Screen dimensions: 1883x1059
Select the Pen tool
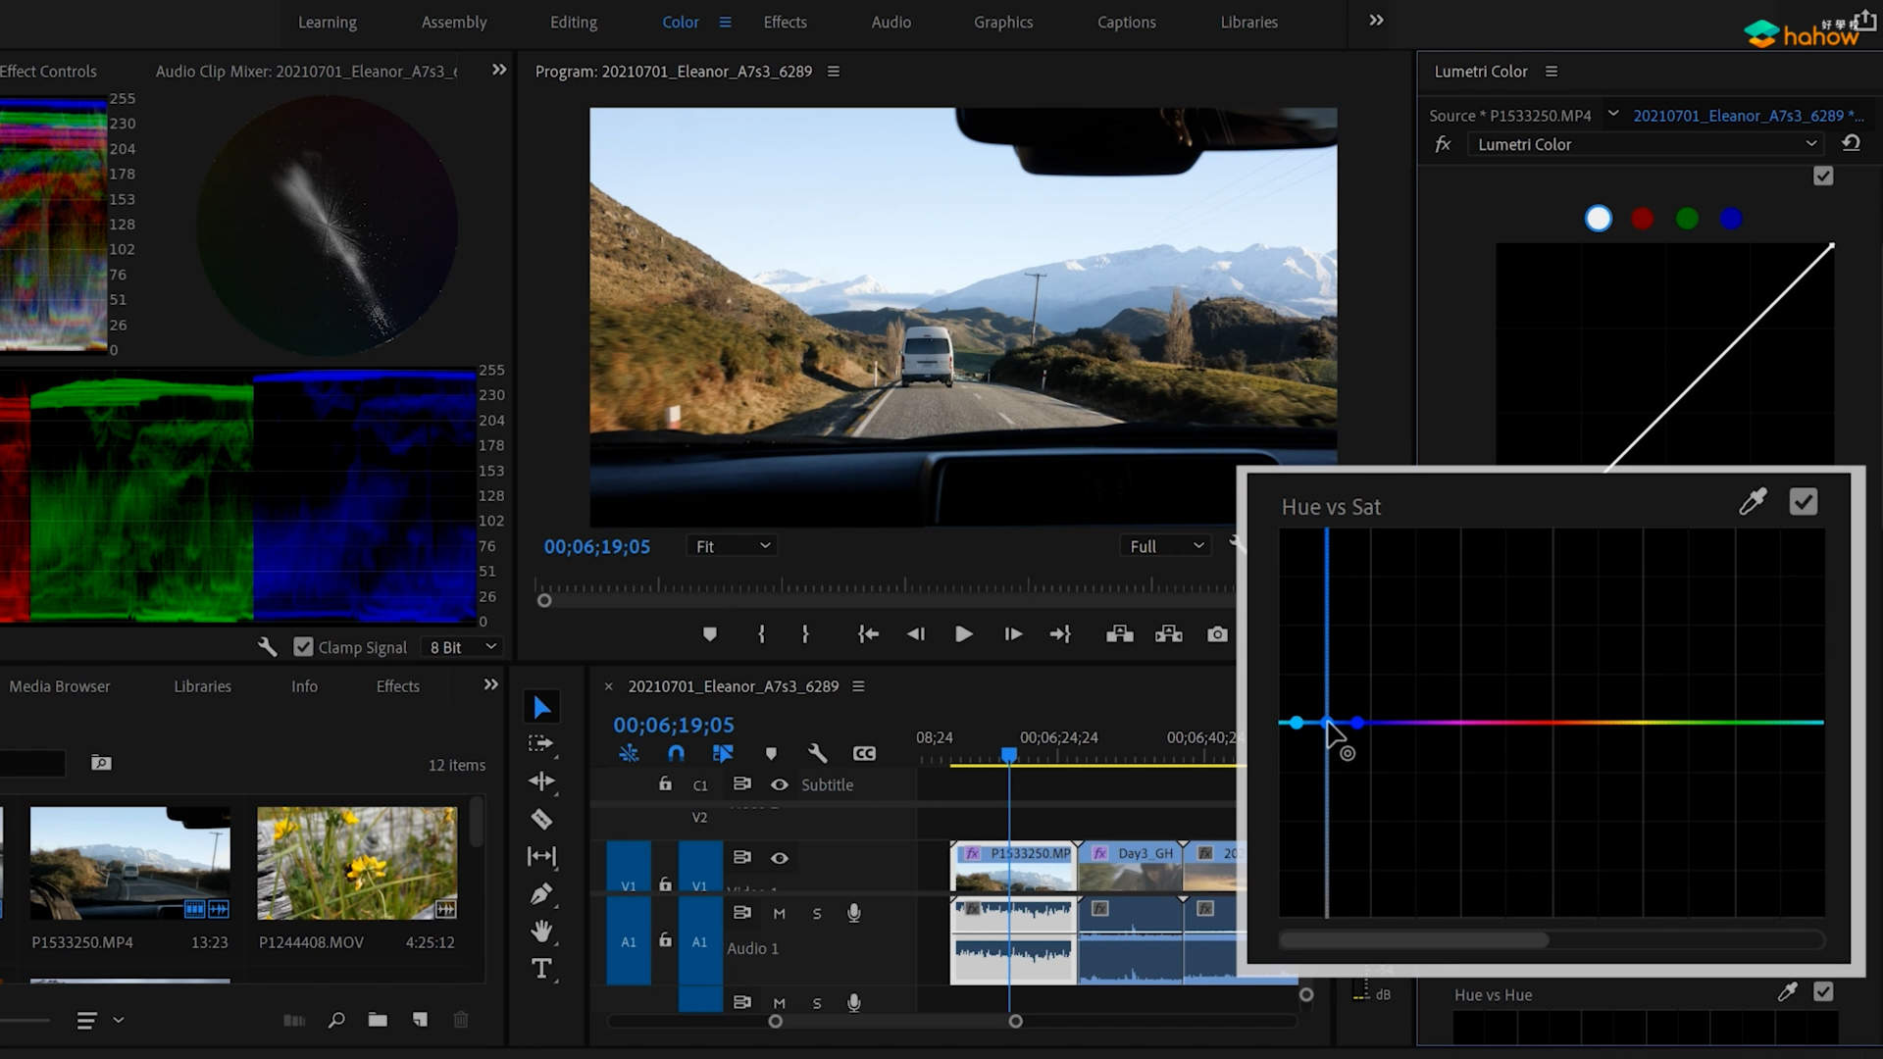click(x=541, y=894)
